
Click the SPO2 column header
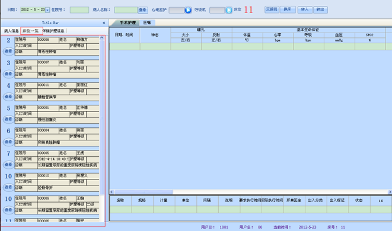tap(369, 35)
